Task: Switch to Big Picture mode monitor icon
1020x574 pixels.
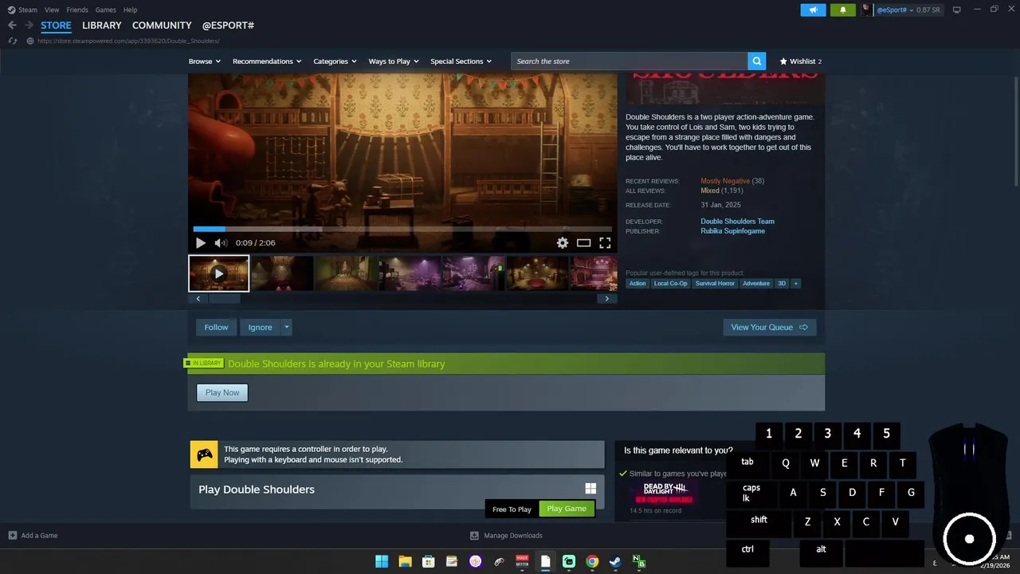Action: [x=956, y=10]
